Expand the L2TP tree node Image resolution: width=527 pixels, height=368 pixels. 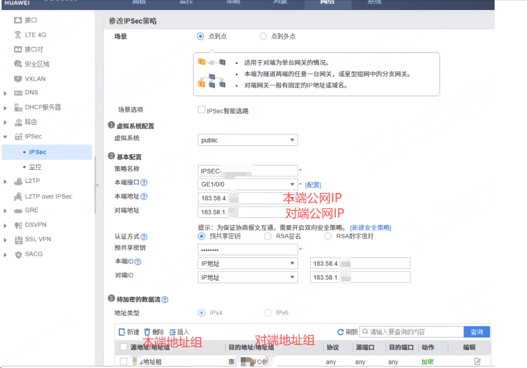pos(5,181)
